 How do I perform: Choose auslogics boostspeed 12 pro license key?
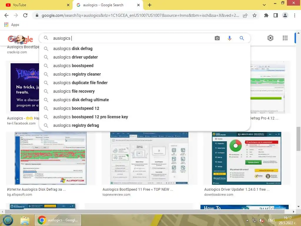[145, 117]
